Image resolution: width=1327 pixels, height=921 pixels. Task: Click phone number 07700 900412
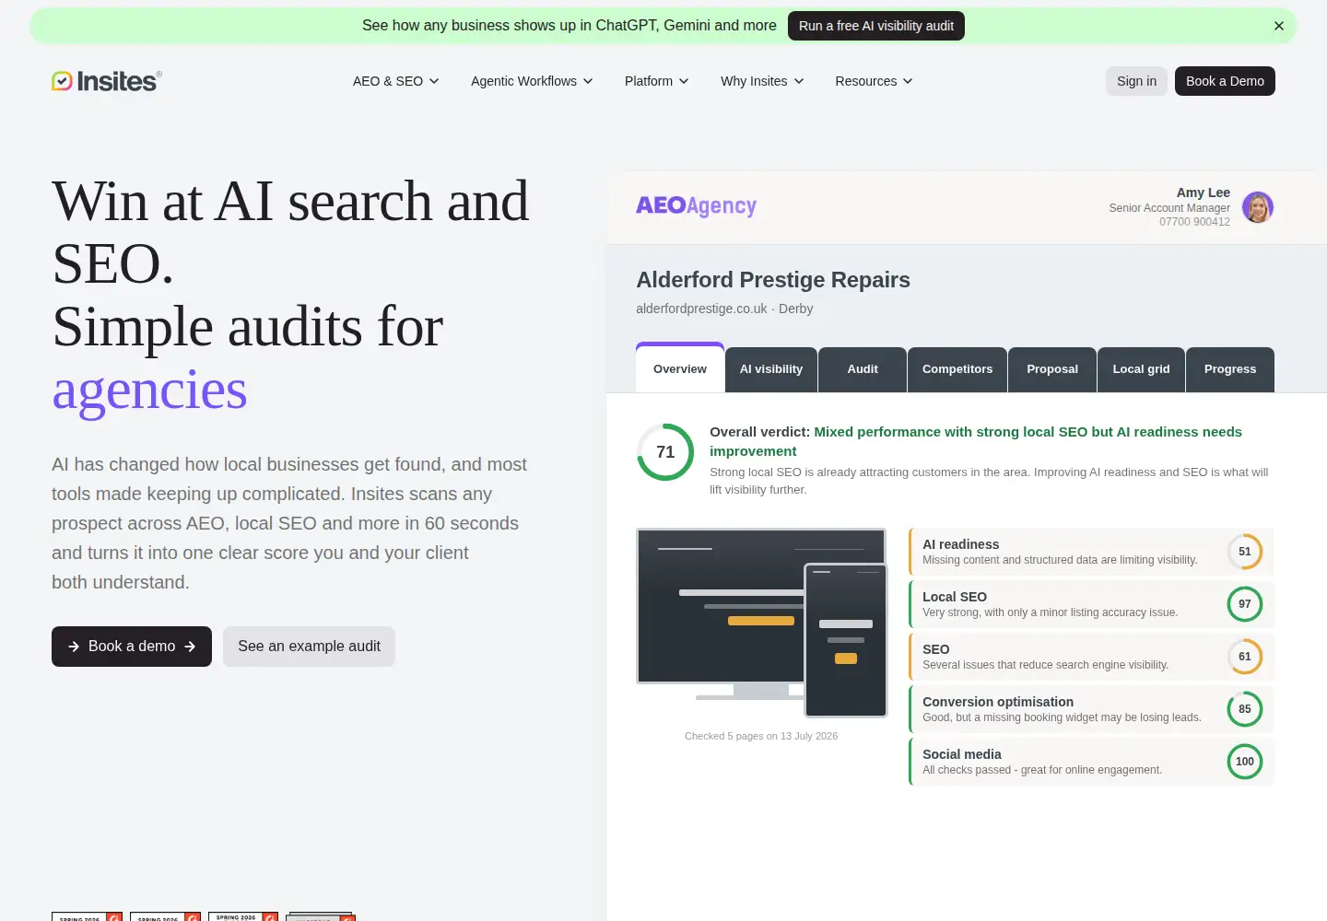(x=1194, y=222)
